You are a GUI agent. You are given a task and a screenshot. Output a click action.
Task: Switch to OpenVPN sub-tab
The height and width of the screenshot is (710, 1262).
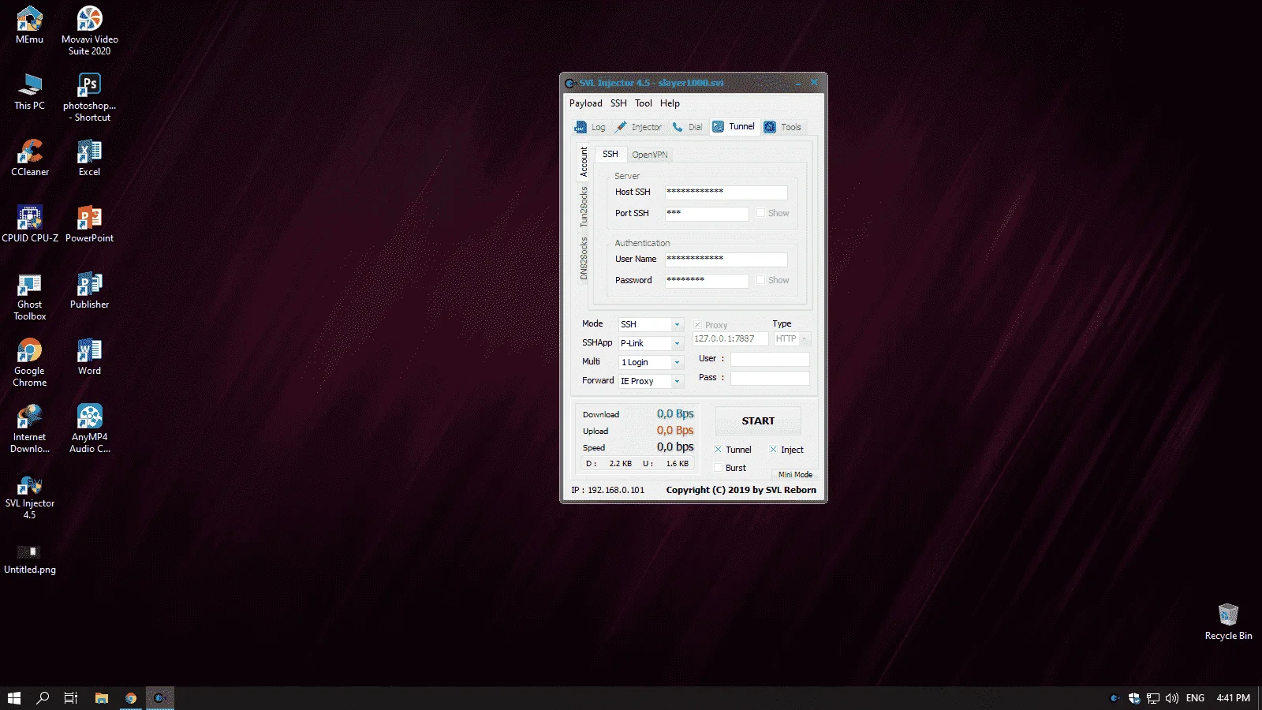[649, 155]
